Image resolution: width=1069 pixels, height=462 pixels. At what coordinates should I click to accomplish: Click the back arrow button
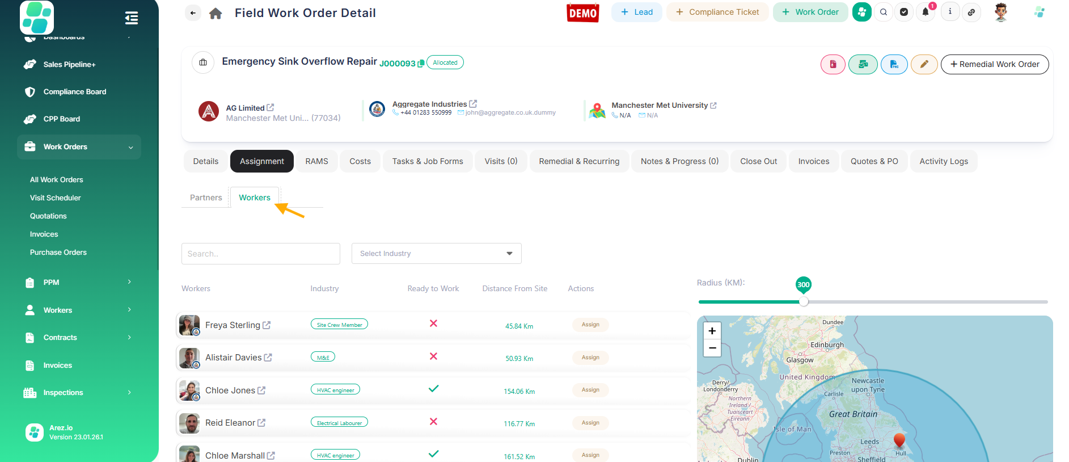pyautogui.click(x=193, y=13)
